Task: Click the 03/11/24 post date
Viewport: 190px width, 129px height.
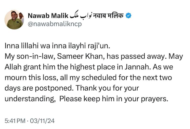Action: click(x=42, y=120)
